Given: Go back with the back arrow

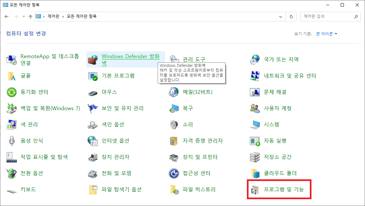Looking at the screenshot, I should [6, 17].
